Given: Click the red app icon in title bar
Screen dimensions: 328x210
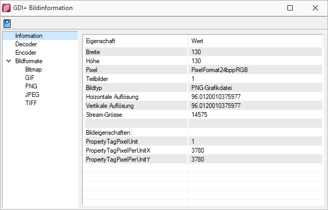Looking at the screenshot, I should click(6, 8).
